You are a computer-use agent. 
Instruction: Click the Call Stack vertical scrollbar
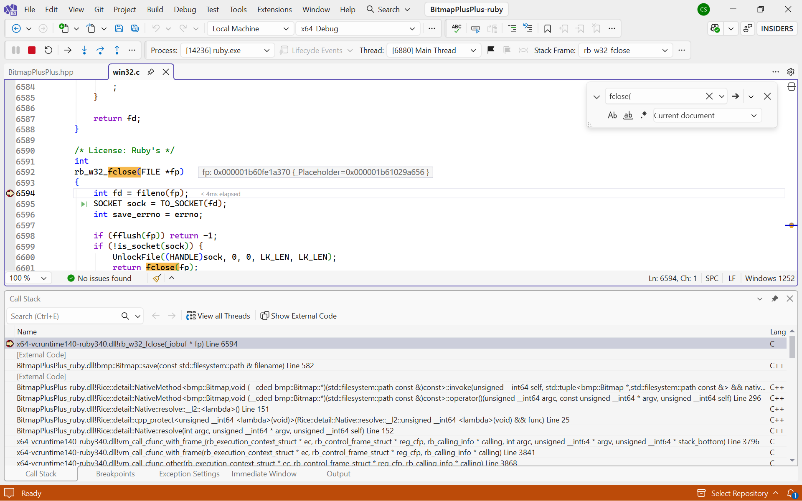[x=792, y=347]
